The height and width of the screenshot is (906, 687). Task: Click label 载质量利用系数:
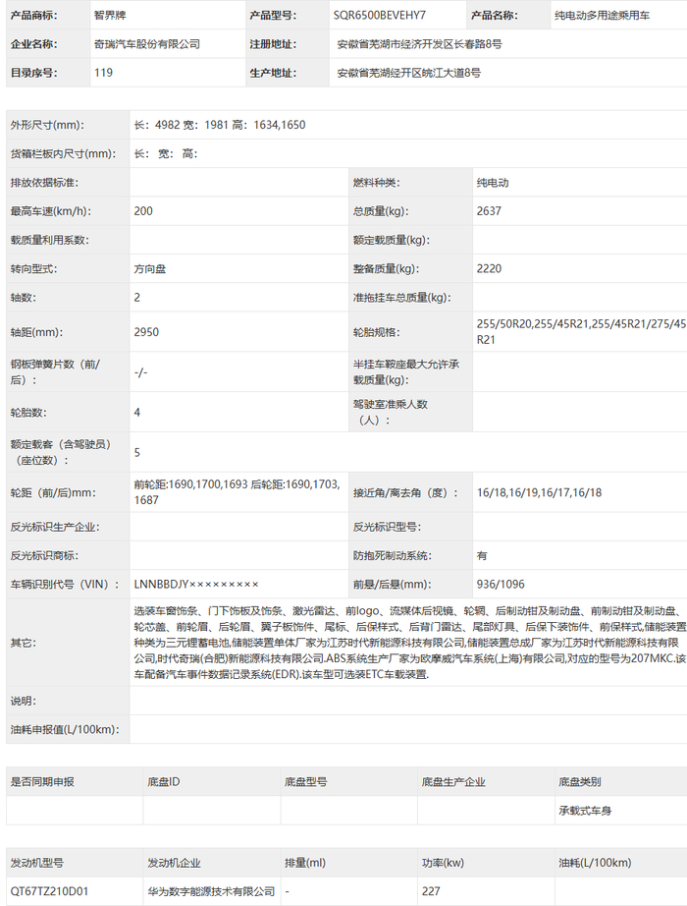pyautogui.click(x=50, y=241)
